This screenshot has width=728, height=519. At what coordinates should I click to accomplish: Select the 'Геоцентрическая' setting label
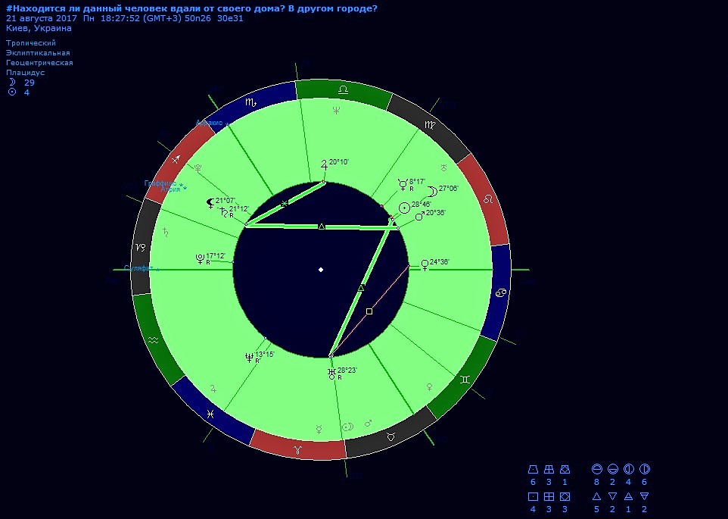[39, 62]
